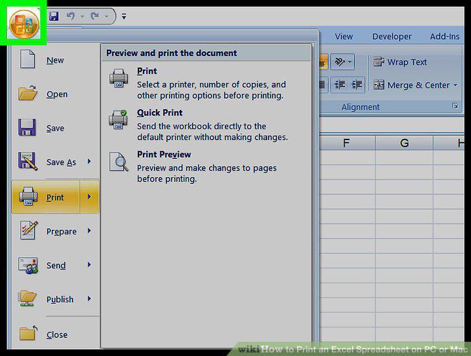Click the Publish network folder icon
This screenshot has height=356, width=471.
[28, 298]
